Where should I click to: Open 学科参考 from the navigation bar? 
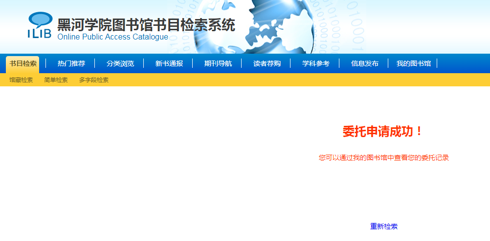(315, 64)
